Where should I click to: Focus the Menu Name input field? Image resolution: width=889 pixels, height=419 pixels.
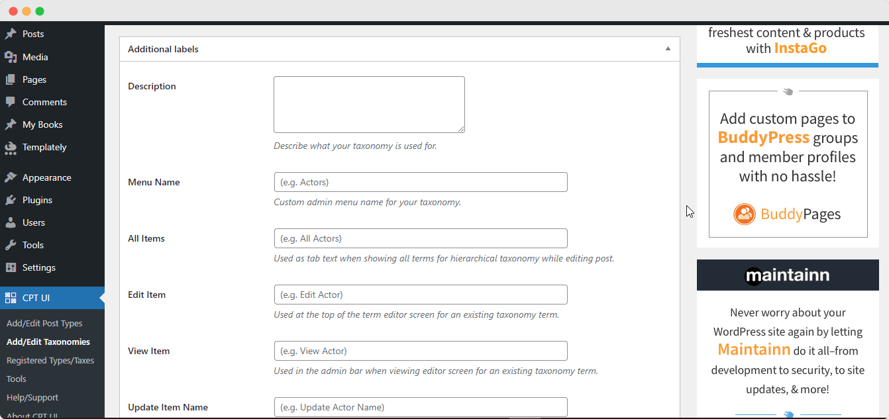coord(421,182)
